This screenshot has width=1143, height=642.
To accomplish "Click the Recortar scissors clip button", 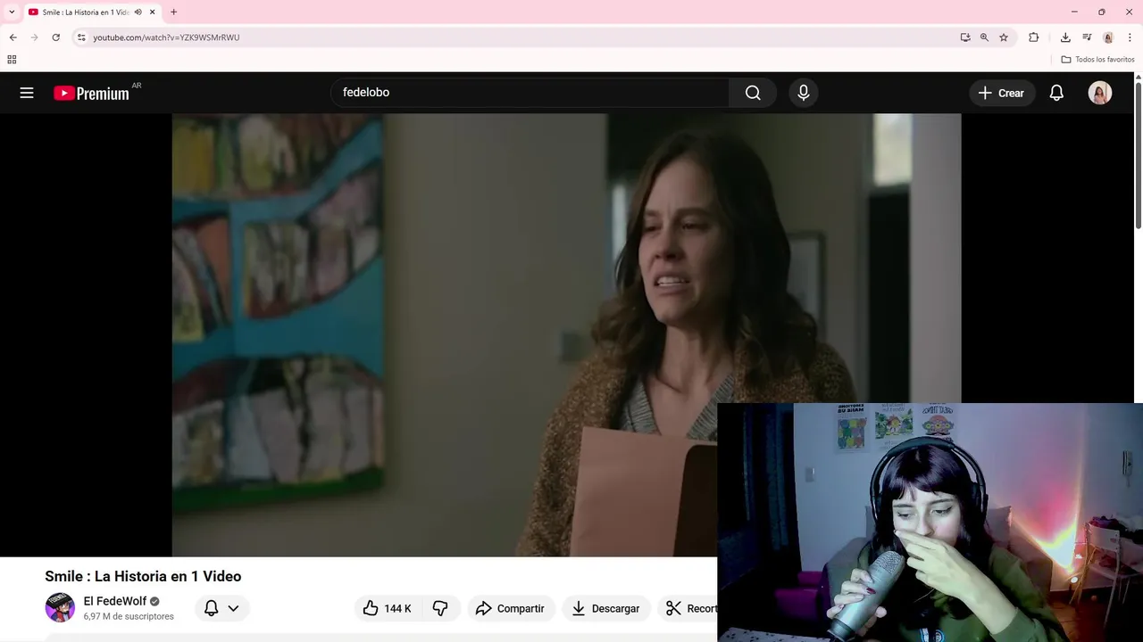I will pos(688,608).
